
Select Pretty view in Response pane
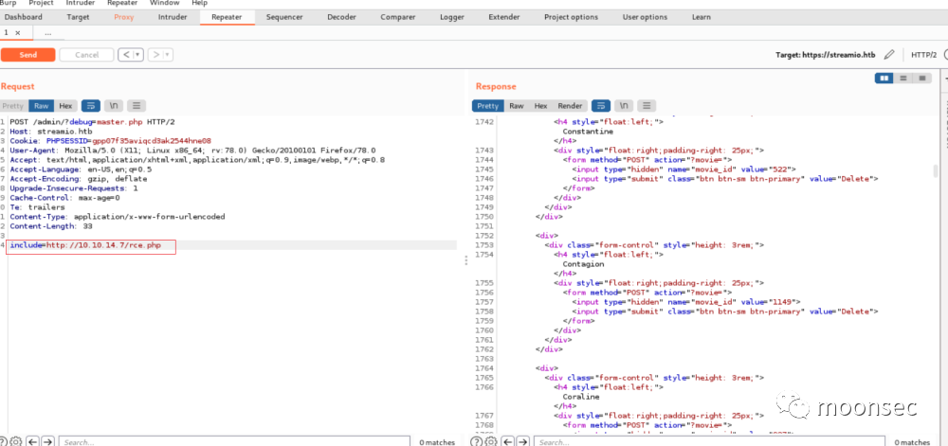click(488, 106)
